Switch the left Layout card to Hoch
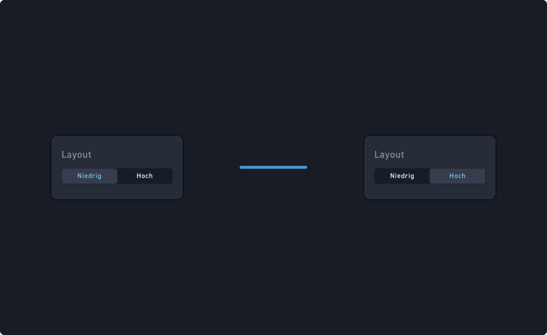 pyautogui.click(x=145, y=176)
